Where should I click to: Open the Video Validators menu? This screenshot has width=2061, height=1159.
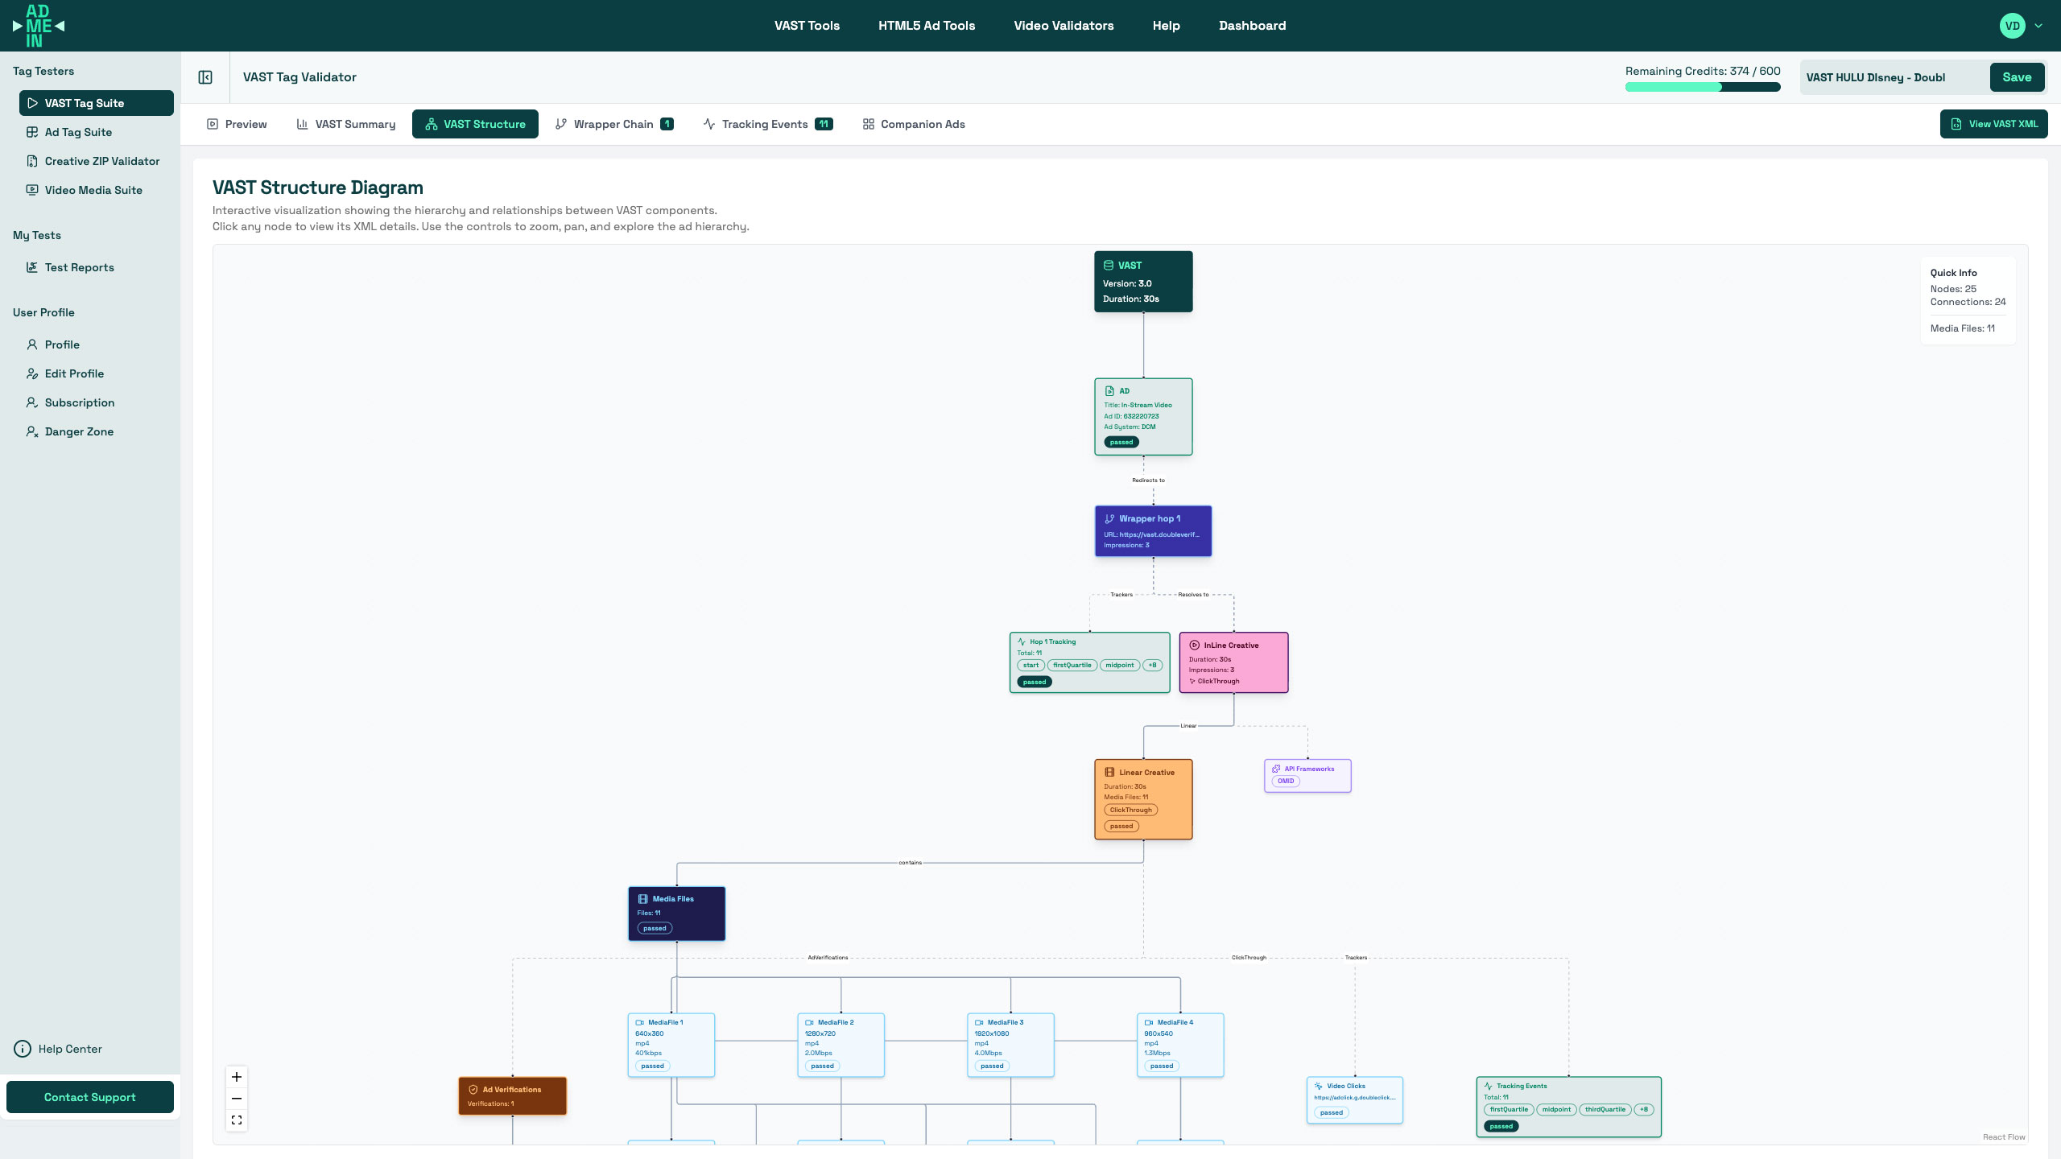[1064, 26]
